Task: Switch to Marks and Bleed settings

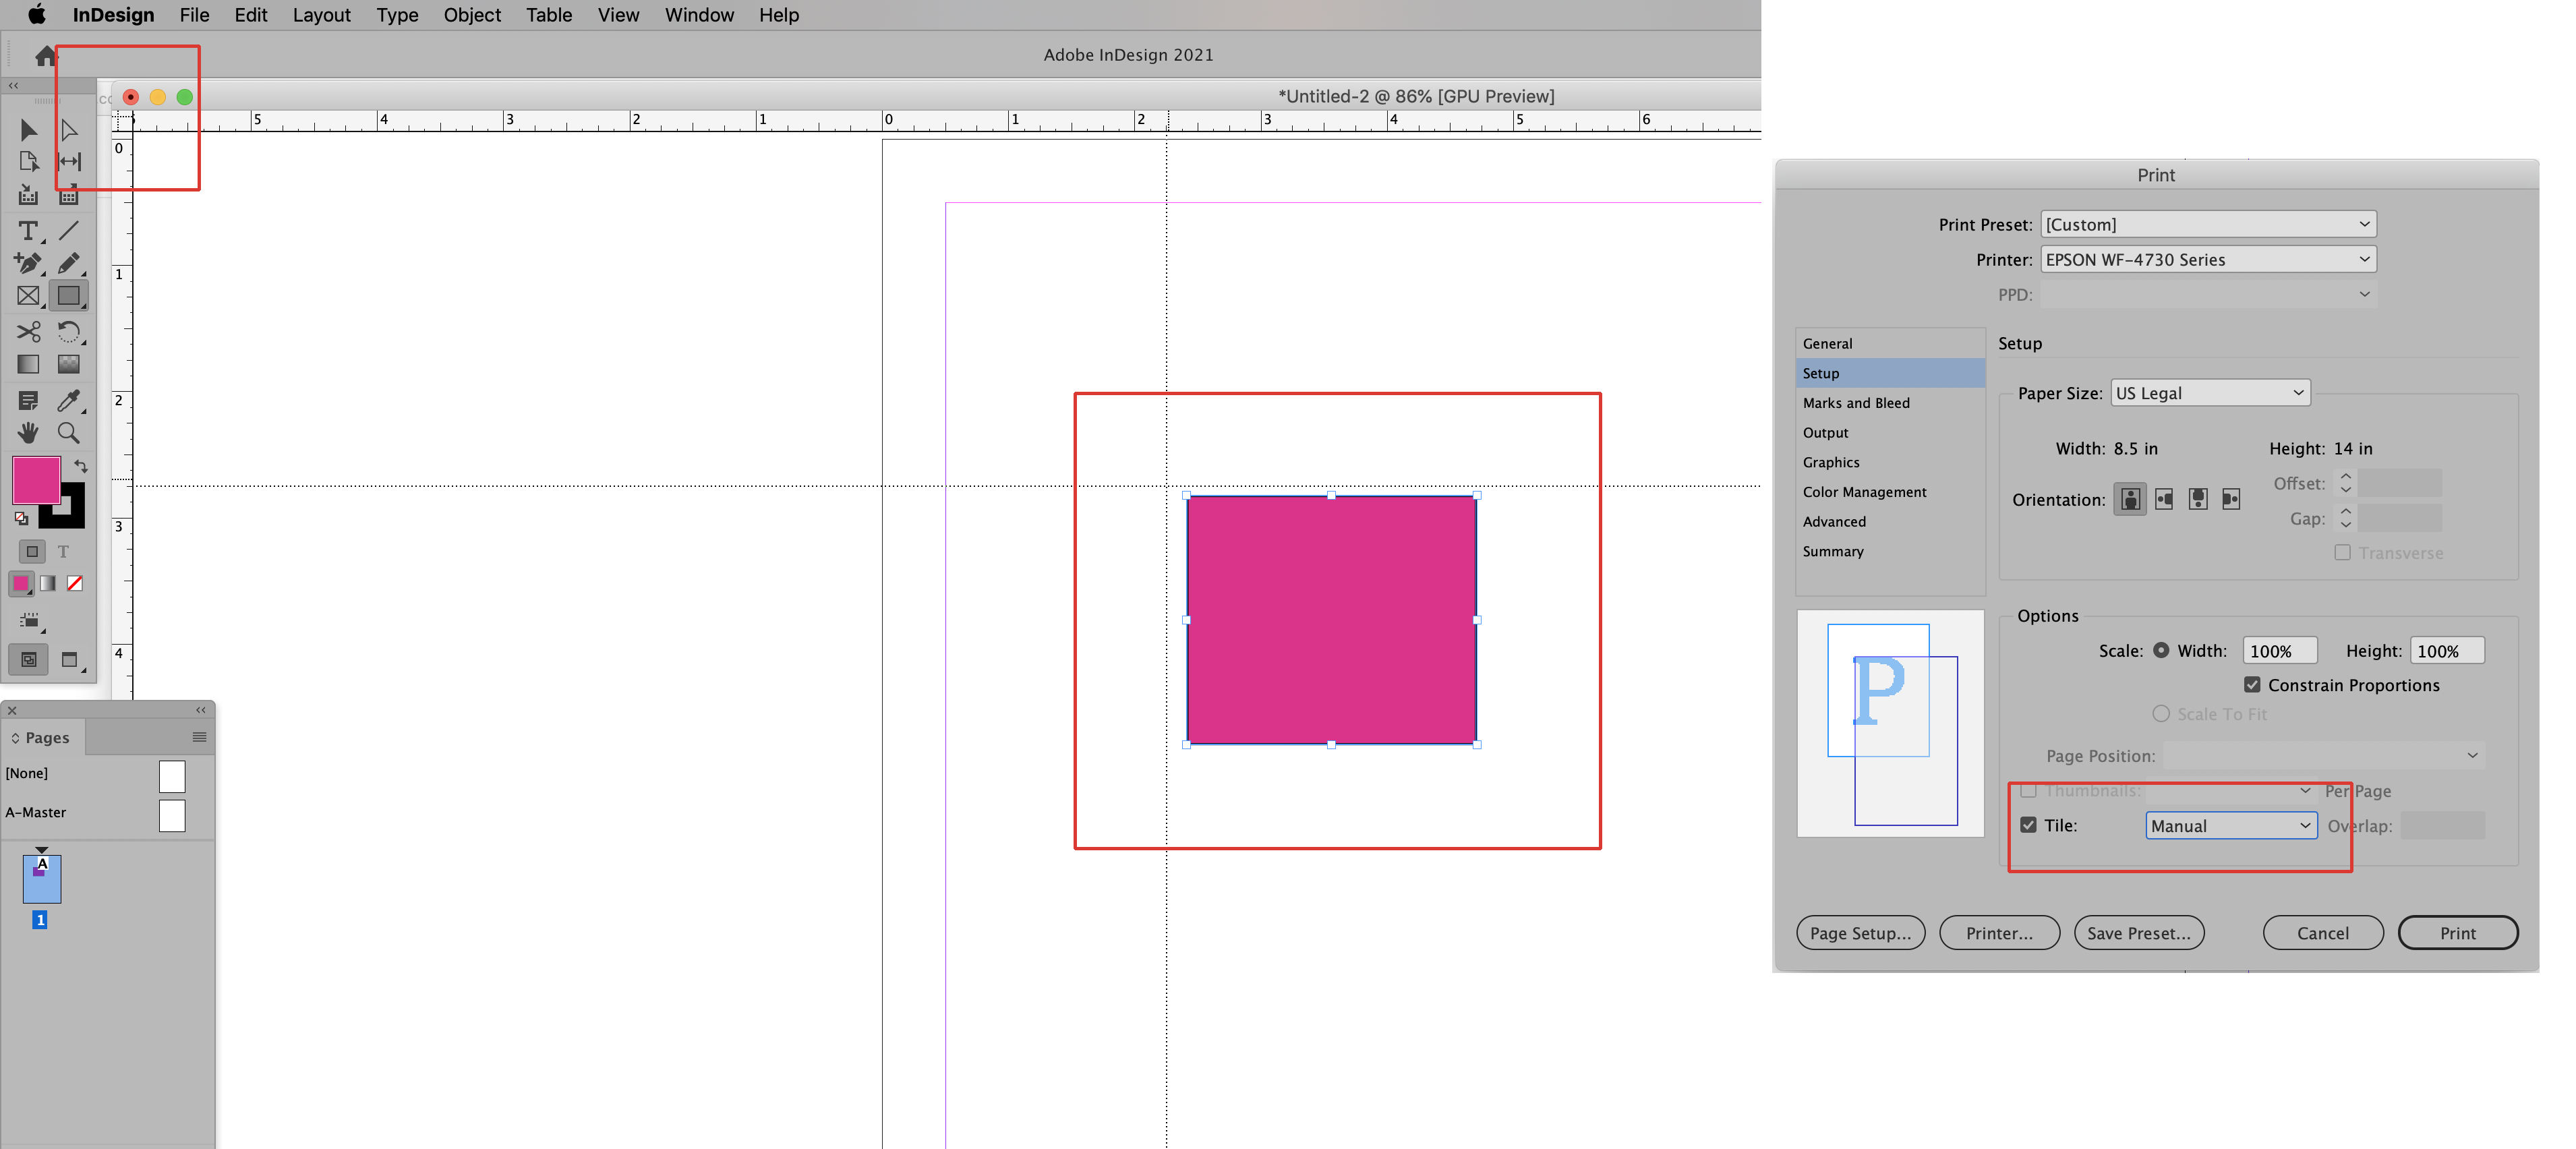Action: (1856, 402)
